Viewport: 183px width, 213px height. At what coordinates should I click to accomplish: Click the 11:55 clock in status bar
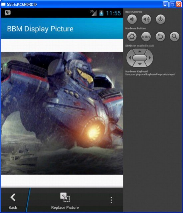pos(113,13)
